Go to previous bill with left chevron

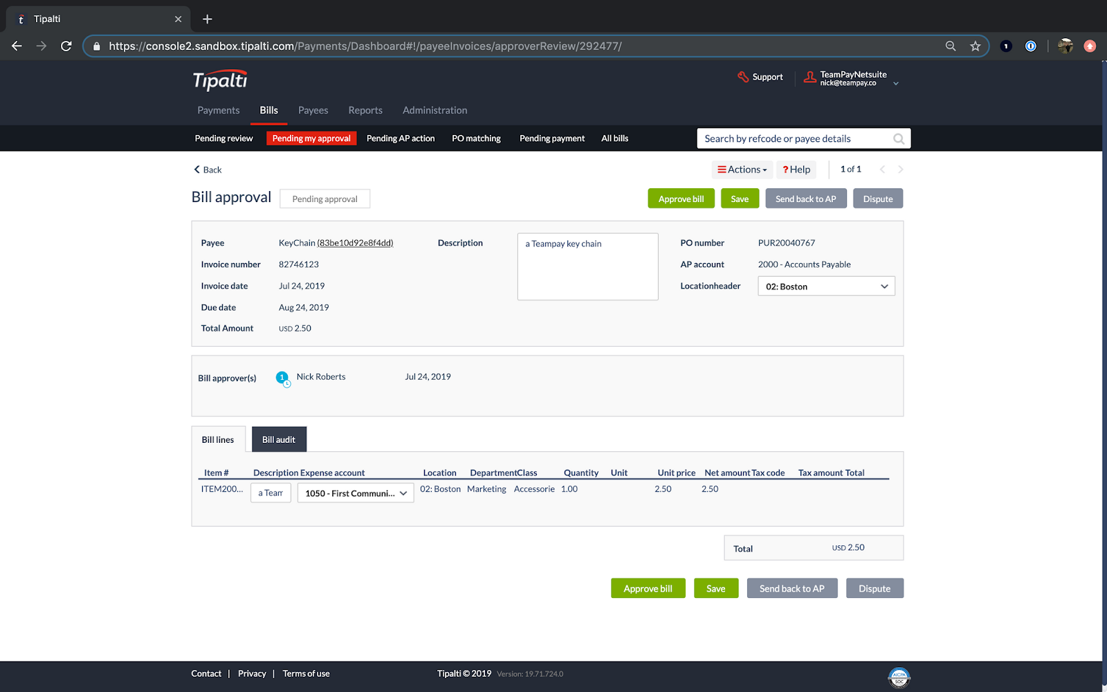(882, 170)
